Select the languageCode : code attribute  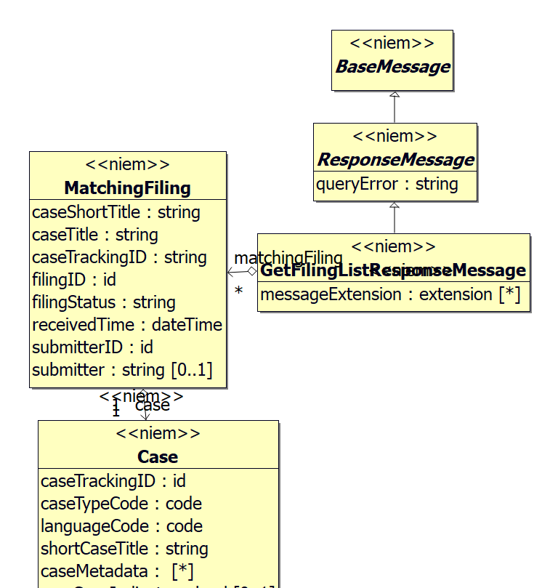[x=121, y=526]
